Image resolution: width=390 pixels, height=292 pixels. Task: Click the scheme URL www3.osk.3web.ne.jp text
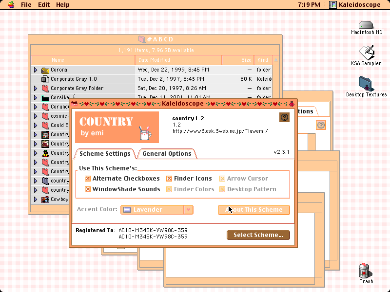tap(220, 131)
